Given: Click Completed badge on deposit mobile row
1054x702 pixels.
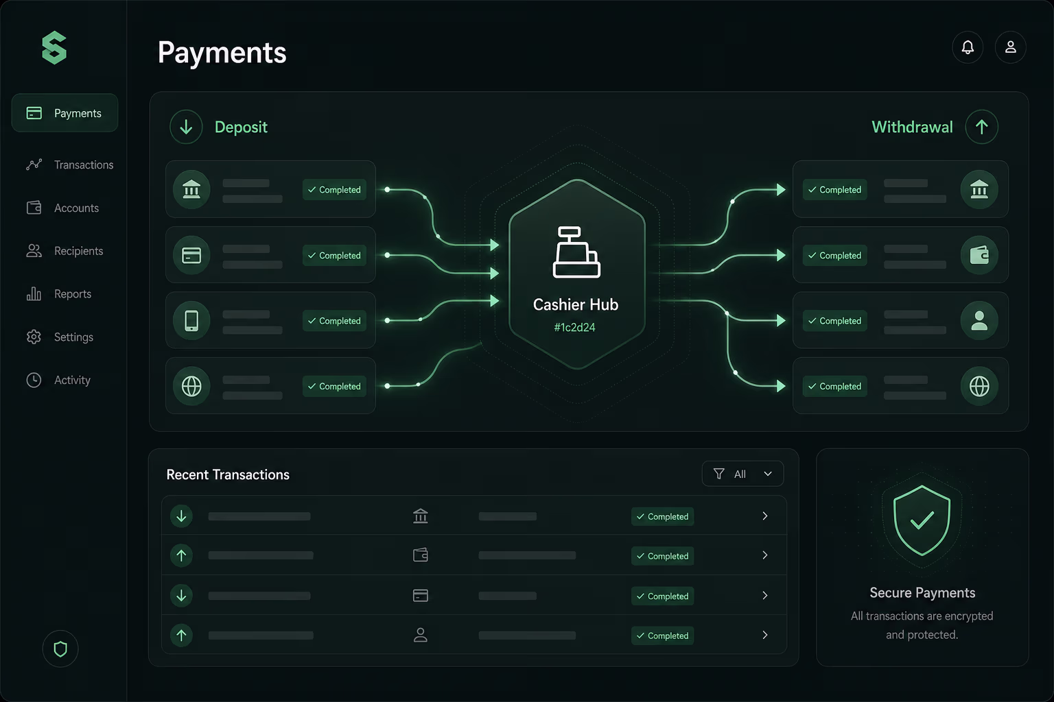Looking at the screenshot, I should (334, 321).
